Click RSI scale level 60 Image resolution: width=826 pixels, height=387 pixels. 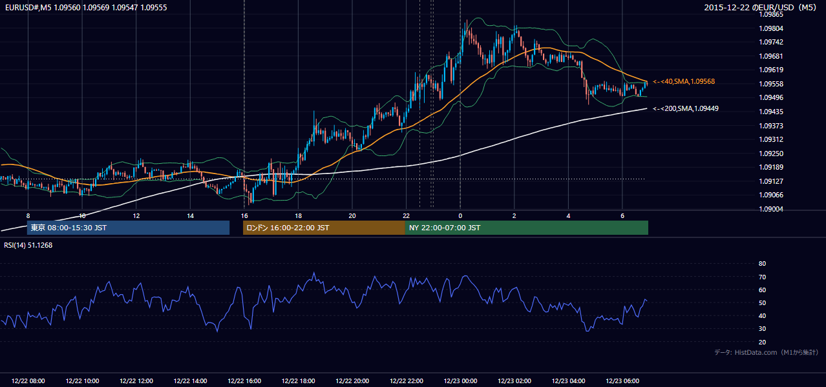click(762, 290)
